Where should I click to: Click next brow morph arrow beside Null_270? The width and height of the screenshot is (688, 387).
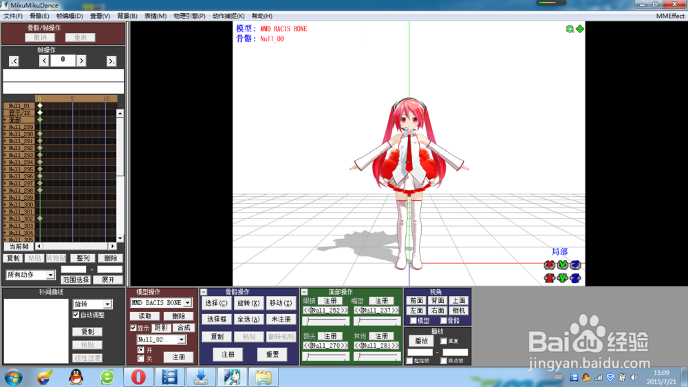[x=344, y=346]
